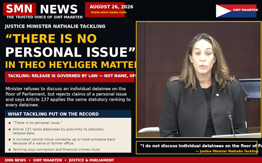Click the video frame of the minister speaking

[x=199, y=80]
